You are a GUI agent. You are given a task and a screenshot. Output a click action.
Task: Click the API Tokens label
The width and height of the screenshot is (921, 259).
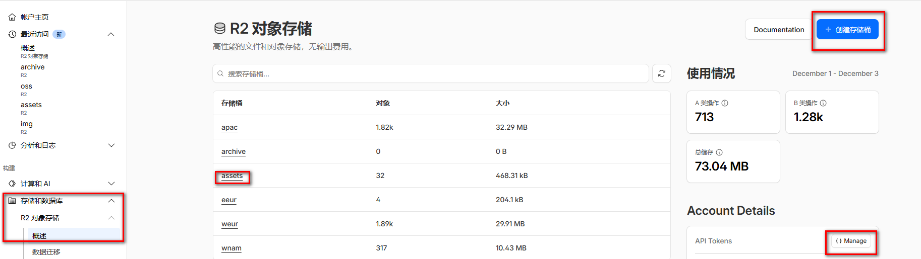click(713, 241)
